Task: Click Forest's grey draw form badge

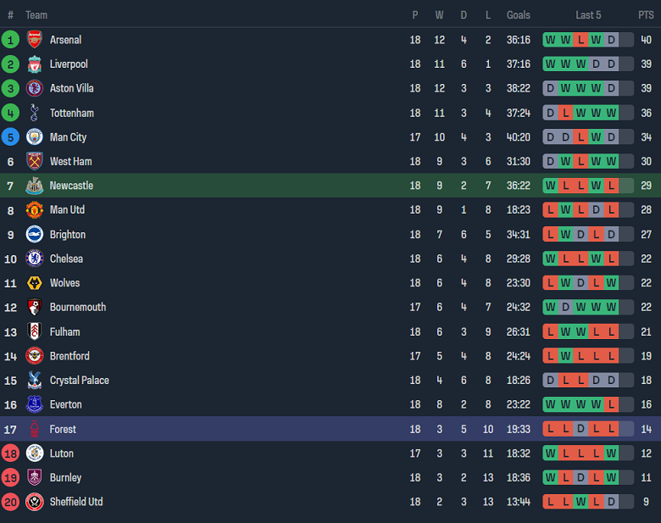Action: pyautogui.click(x=580, y=429)
